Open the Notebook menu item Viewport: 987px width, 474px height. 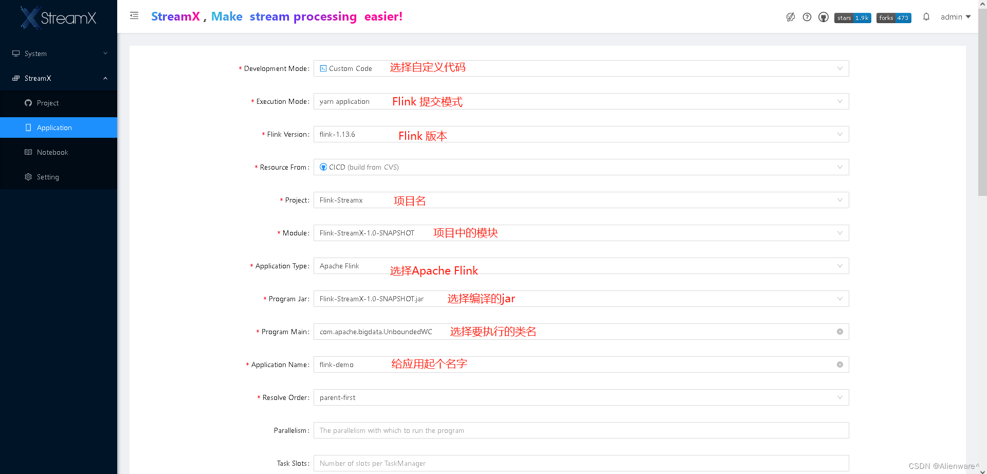pos(59,152)
